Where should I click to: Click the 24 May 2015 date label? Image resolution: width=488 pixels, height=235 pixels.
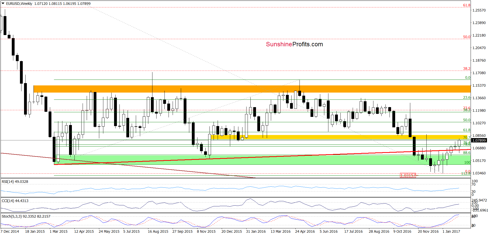(109, 231)
